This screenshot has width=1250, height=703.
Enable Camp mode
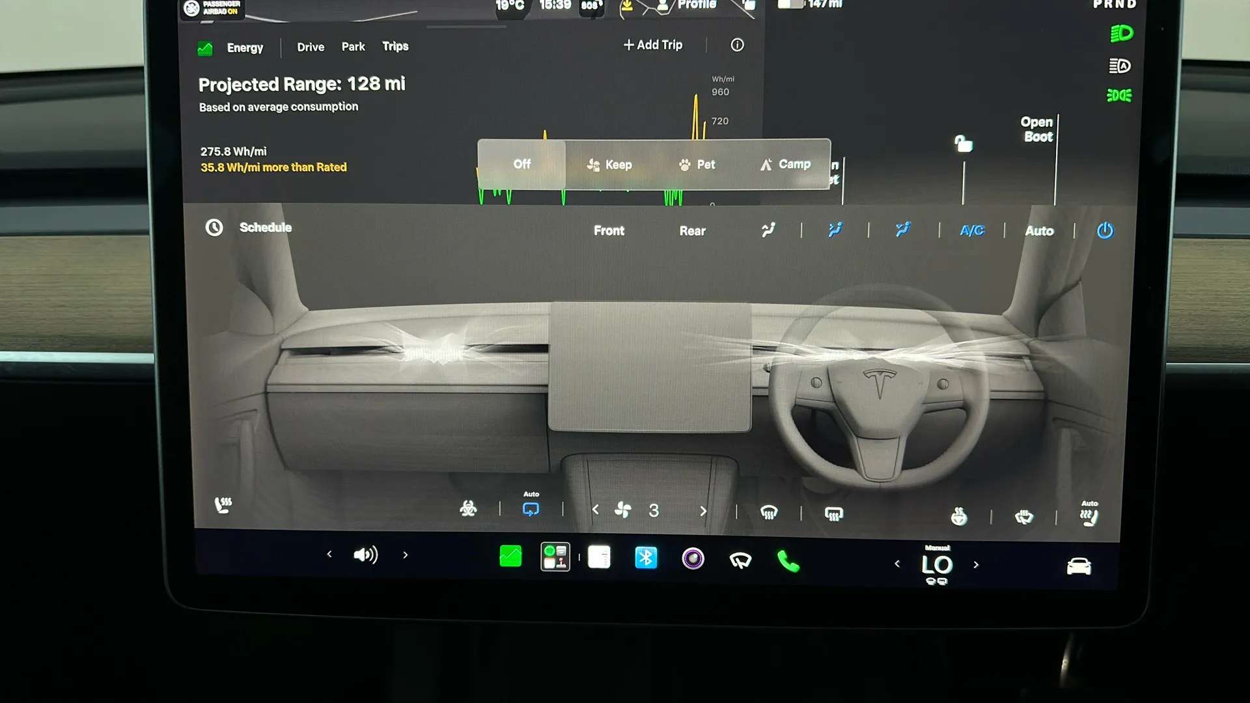tap(786, 164)
